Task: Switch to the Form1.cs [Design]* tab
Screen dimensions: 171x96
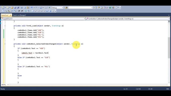Action: coord(19,15)
